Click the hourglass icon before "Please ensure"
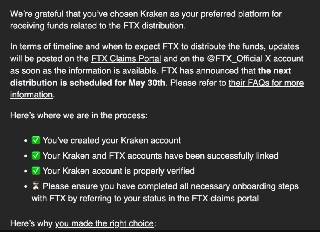Screen dimensions: 320x232 [x=36, y=186]
